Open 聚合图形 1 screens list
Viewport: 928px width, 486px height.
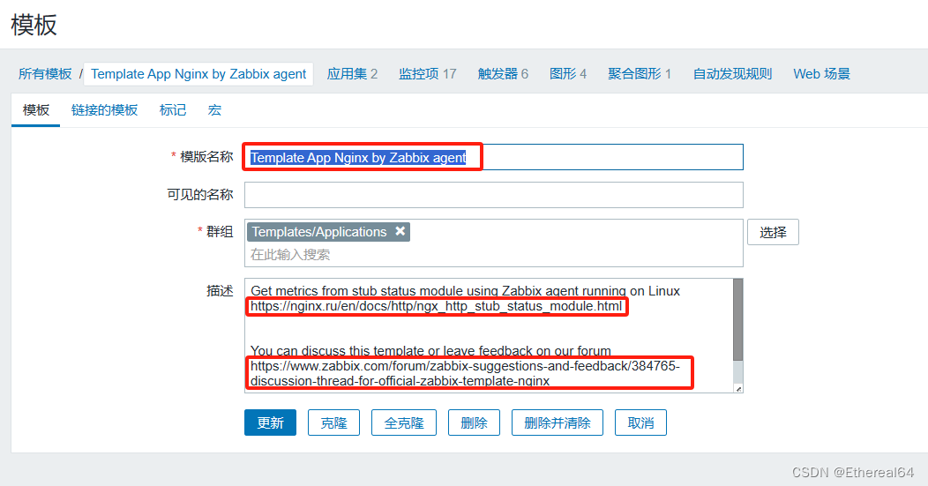point(640,74)
